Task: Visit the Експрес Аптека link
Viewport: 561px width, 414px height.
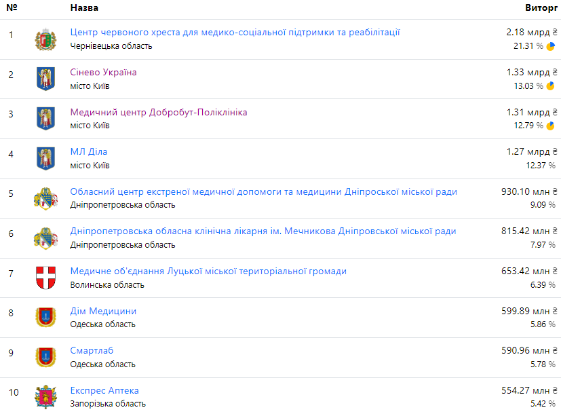Action: click(104, 390)
